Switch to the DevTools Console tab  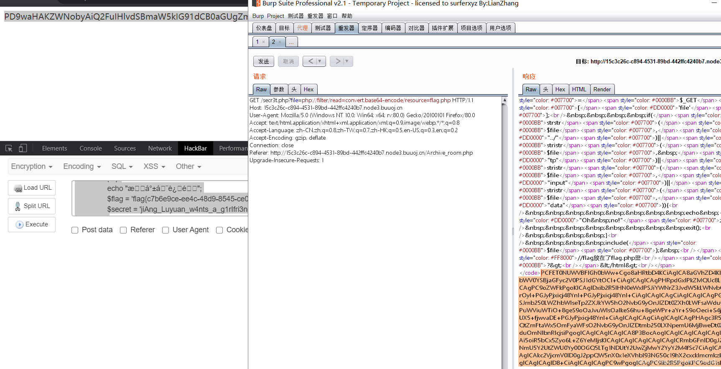click(91, 148)
